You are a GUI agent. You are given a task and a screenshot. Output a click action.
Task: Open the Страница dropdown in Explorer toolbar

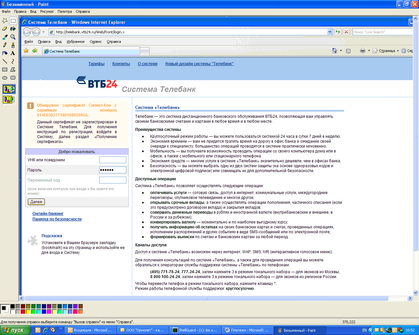tap(386, 51)
